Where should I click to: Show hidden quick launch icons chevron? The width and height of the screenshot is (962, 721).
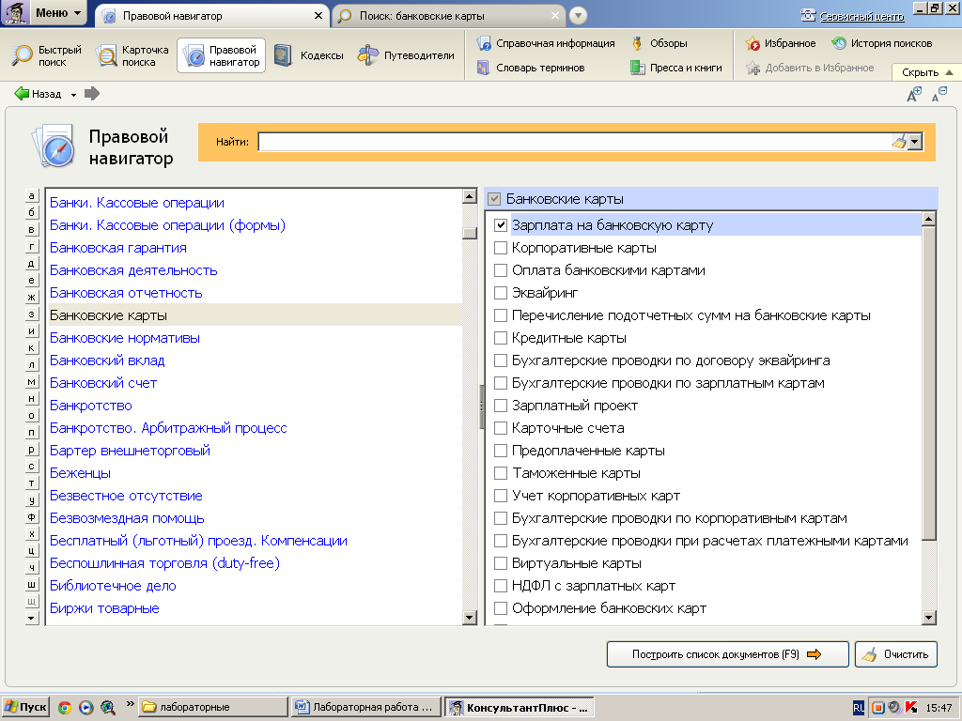tap(130, 704)
